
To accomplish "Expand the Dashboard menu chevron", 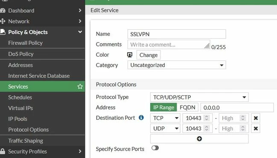I will pyautogui.click(x=80, y=10).
